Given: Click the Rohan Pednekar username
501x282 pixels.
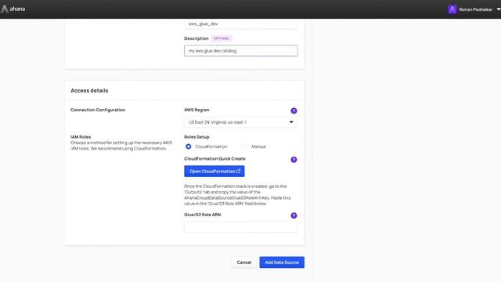Looking at the screenshot, I should click(x=475, y=9).
